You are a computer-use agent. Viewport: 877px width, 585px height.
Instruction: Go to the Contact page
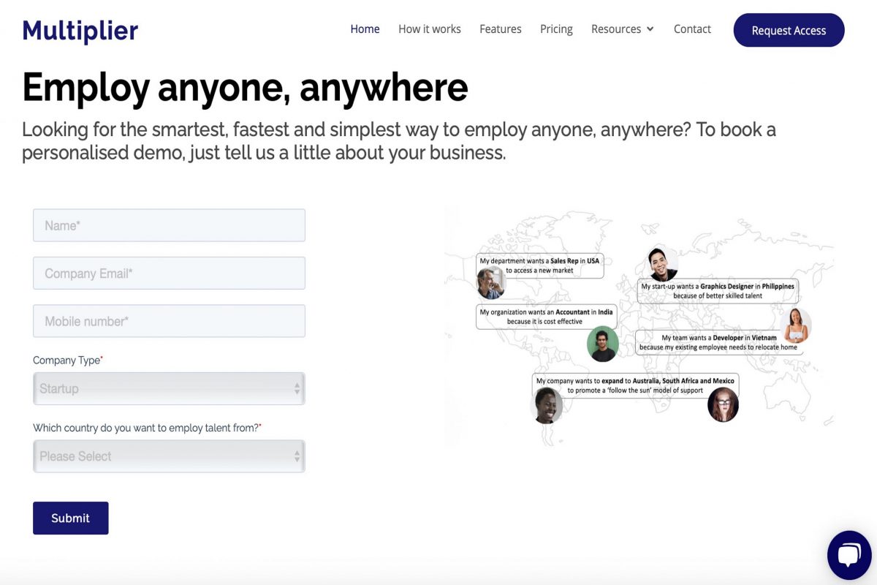692,29
